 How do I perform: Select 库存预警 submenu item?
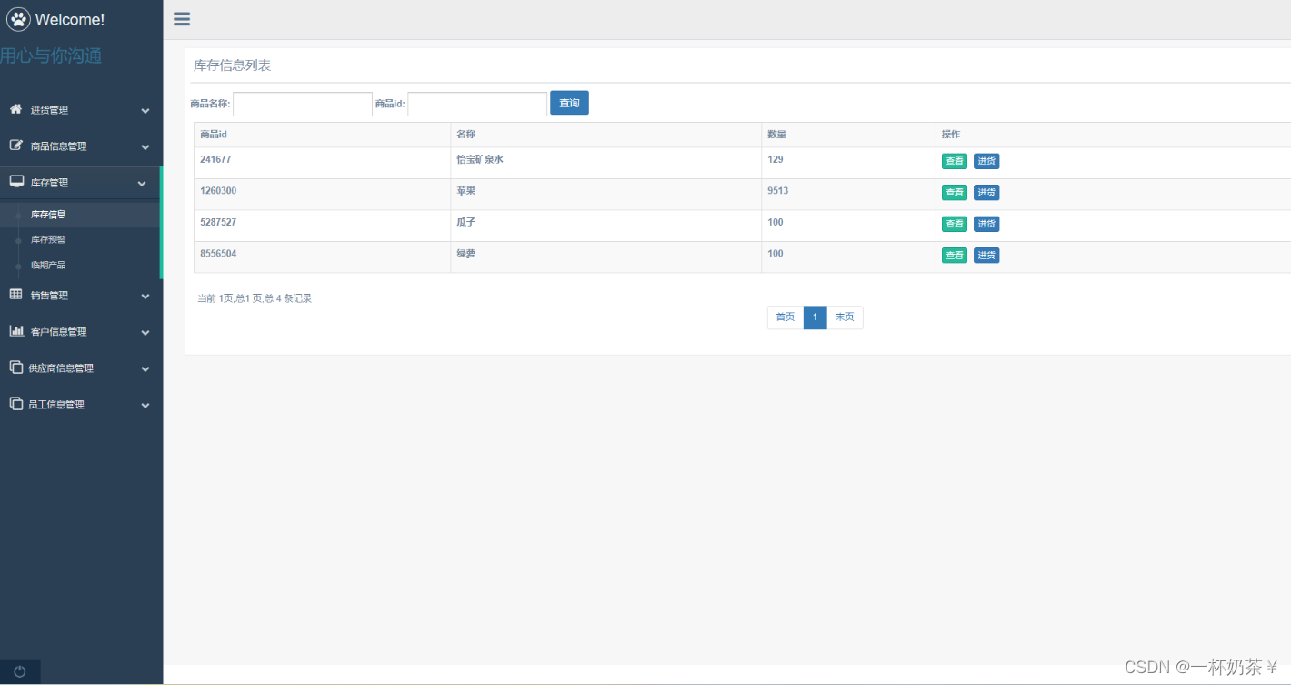48,240
